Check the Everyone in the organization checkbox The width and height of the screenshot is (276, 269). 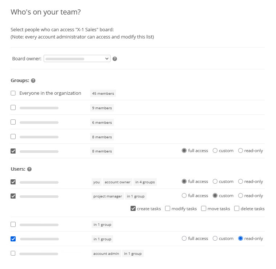(13, 93)
